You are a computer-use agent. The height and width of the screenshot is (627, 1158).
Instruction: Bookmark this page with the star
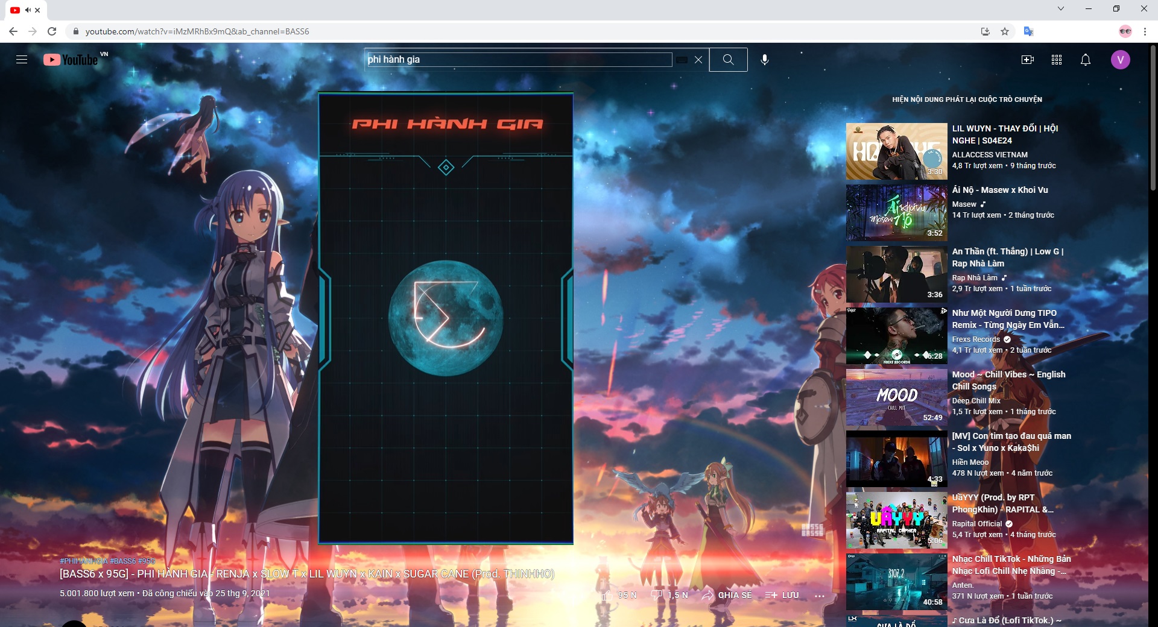click(x=1005, y=31)
